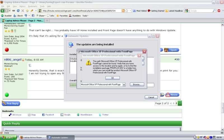The width and height of the screenshot is (224, 140).
Task: Click OK in the path not found warning
Action: pyautogui.click(x=113, y=78)
